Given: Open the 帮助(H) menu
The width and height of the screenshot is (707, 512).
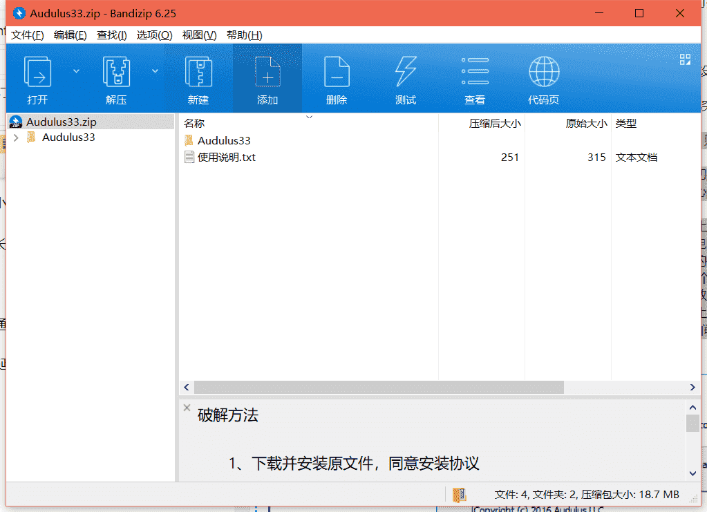Looking at the screenshot, I should coord(245,35).
